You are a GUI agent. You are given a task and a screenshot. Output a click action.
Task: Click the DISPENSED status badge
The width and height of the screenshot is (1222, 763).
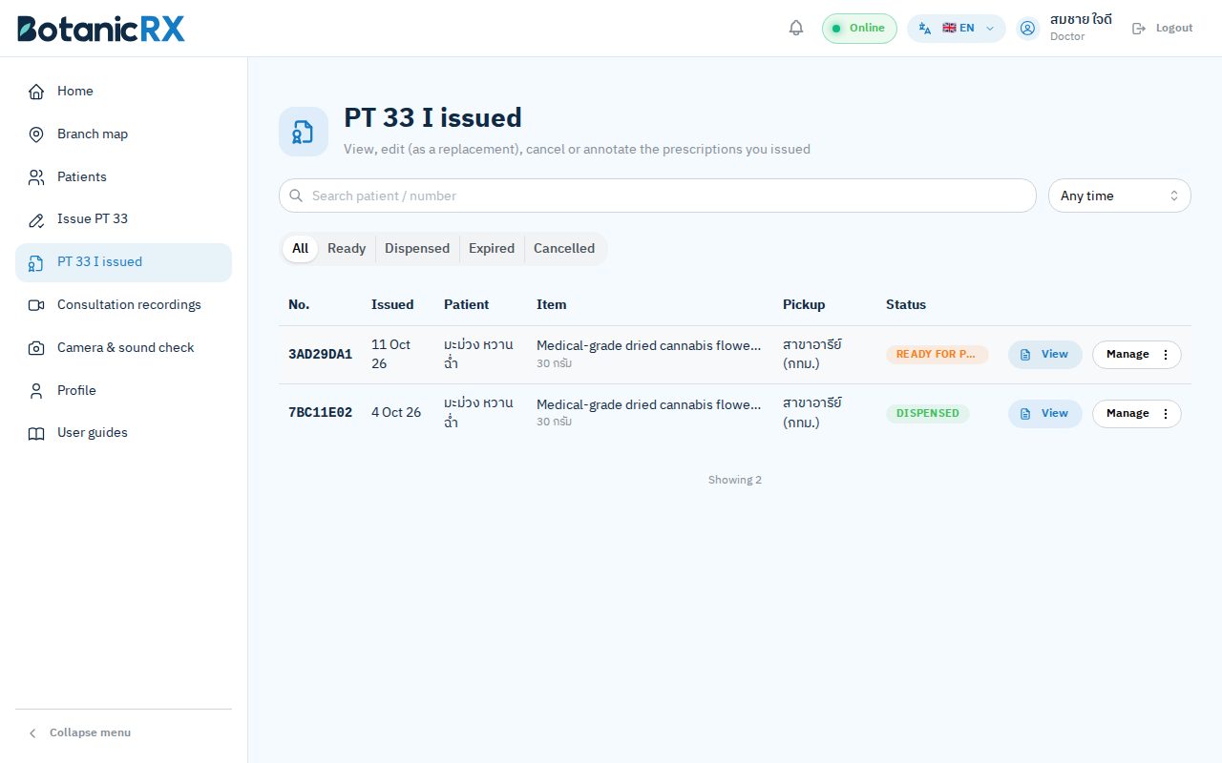(x=928, y=414)
